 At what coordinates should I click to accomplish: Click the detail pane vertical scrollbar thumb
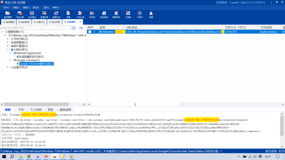pos(282,126)
